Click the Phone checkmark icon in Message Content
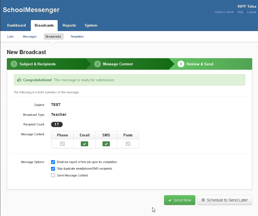This screenshot has height=216, width=258. 62,144
